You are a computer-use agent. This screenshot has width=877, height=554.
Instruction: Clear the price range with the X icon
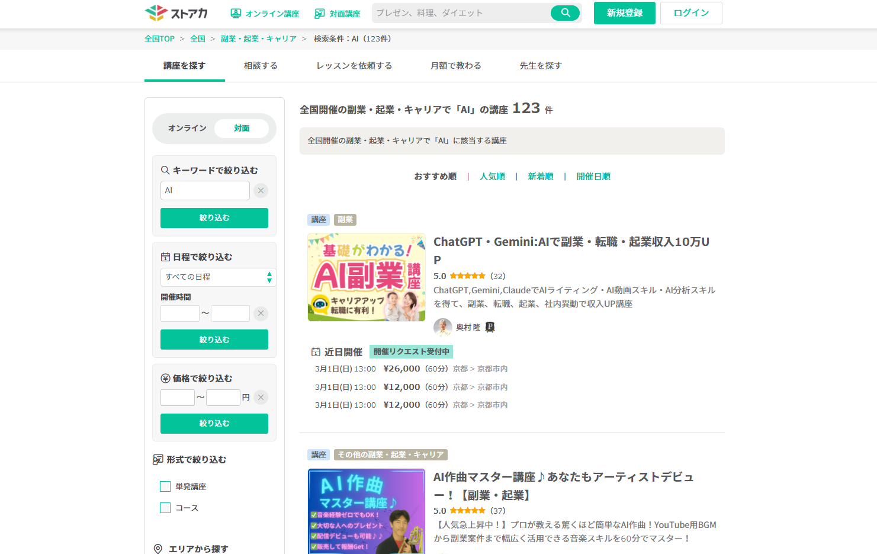261,397
